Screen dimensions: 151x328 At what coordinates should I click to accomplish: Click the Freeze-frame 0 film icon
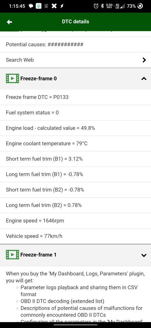tap(12, 78)
